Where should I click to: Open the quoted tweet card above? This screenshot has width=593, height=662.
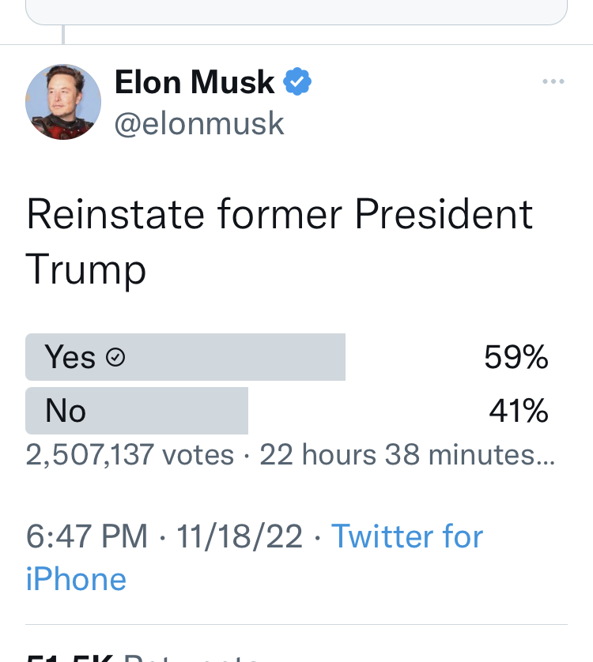[x=296, y=11]
